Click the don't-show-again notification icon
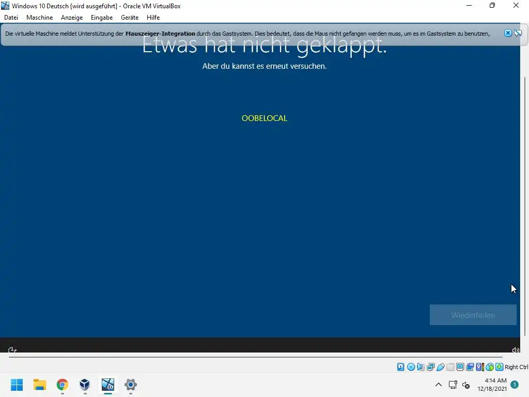Screen dimensions: 529x397 [518, 33]
